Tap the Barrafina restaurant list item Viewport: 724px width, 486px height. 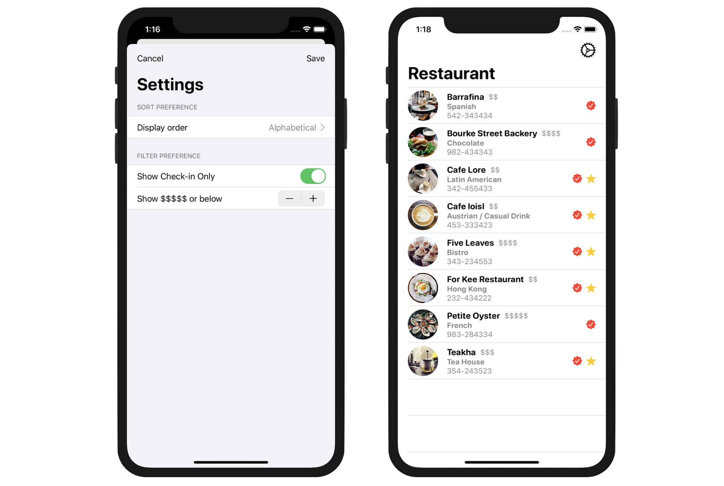[505, 105]
